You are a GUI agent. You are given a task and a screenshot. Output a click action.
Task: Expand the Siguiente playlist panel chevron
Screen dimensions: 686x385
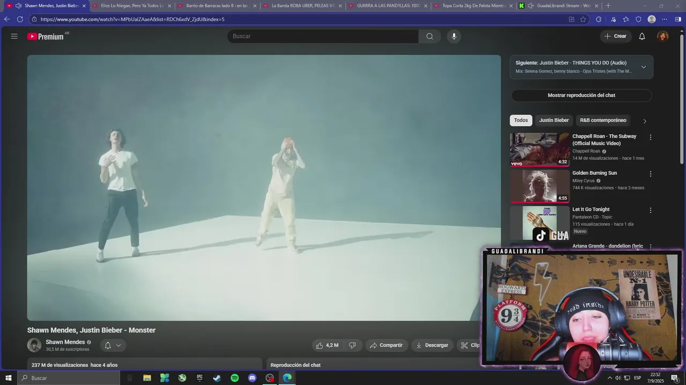644,67
